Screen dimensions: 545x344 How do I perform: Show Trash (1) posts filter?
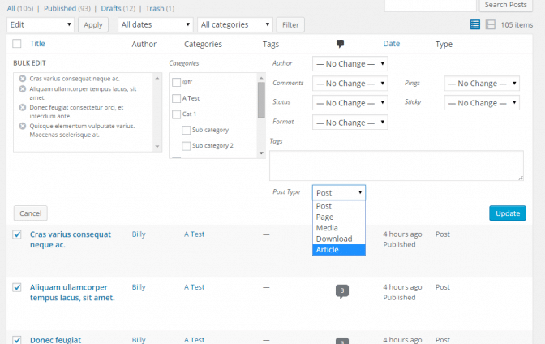click(x=160, y=8)
